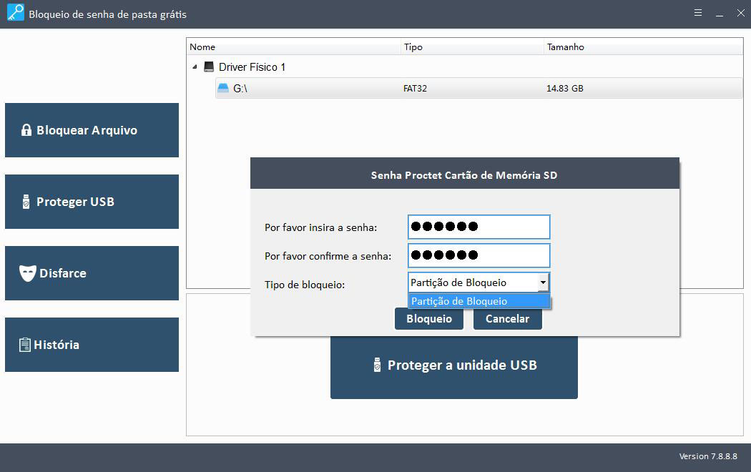Focus the 'confirme a senha' password field
This screenshot has height=472, width=751.
coord(478,255)
